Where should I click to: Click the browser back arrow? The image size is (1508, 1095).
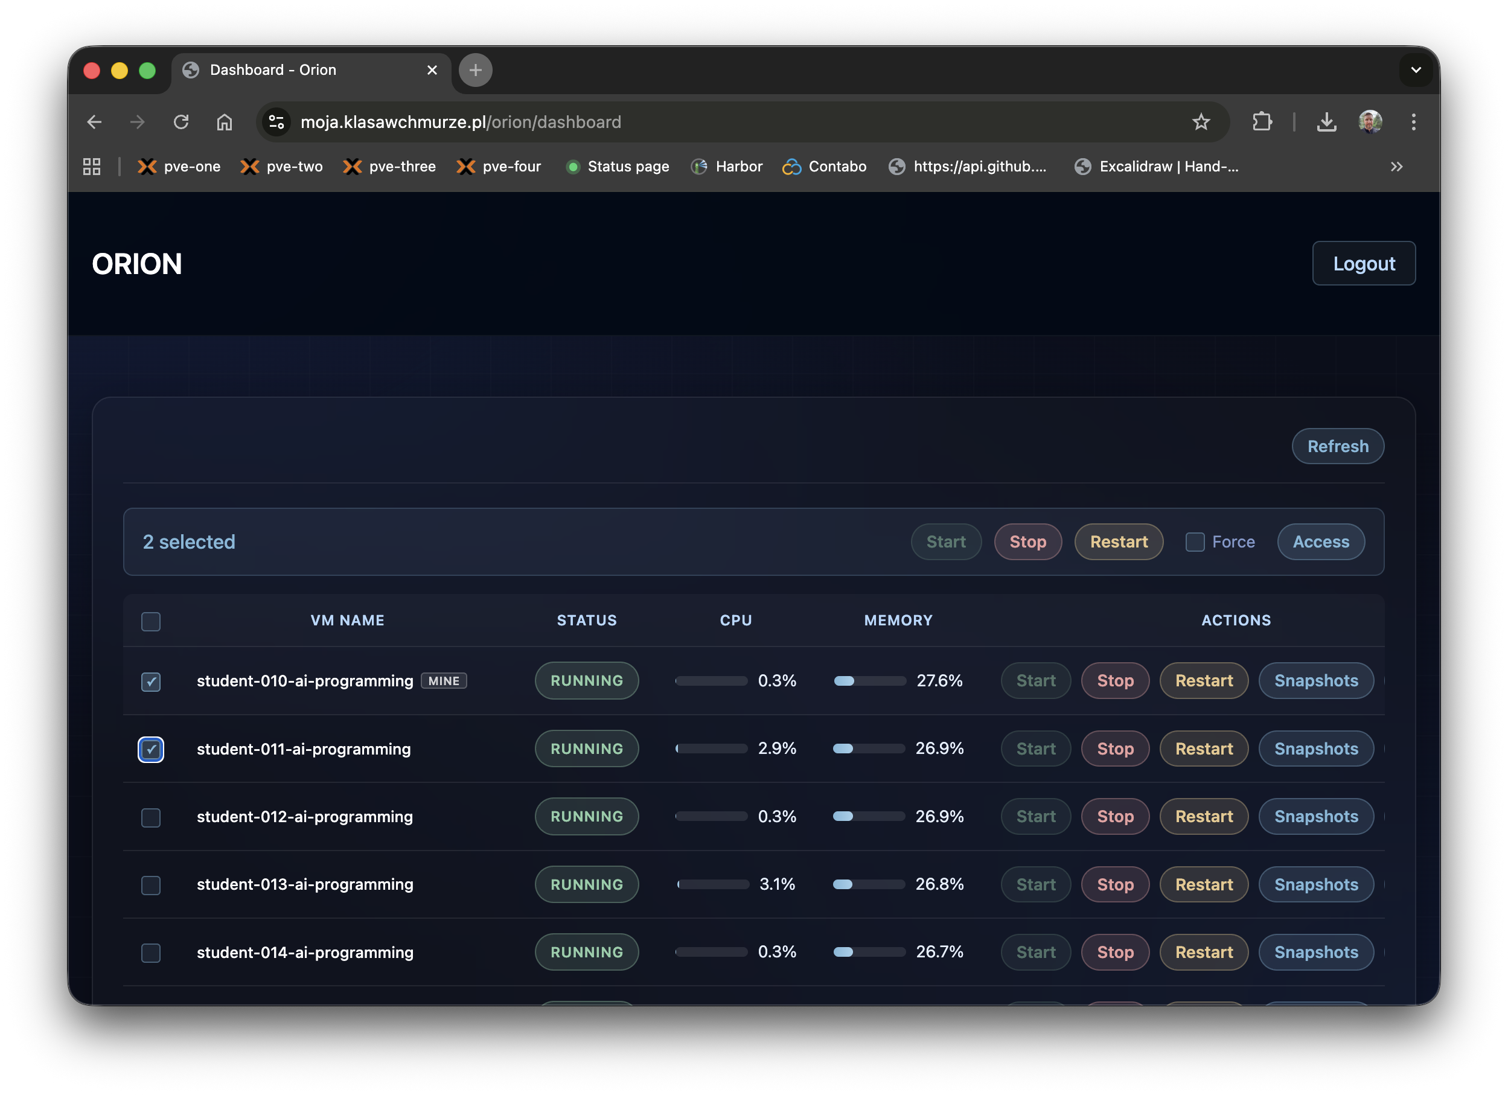pos(94,122)
